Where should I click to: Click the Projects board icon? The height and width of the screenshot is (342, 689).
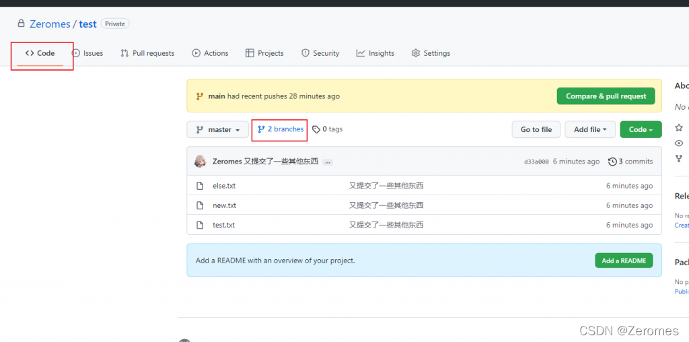click(250, 53)
